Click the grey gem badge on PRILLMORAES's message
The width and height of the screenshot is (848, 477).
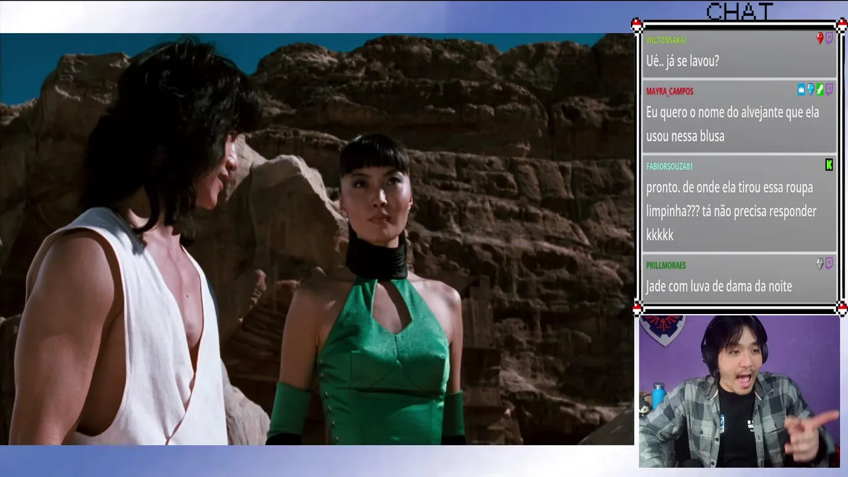point(820,264)
